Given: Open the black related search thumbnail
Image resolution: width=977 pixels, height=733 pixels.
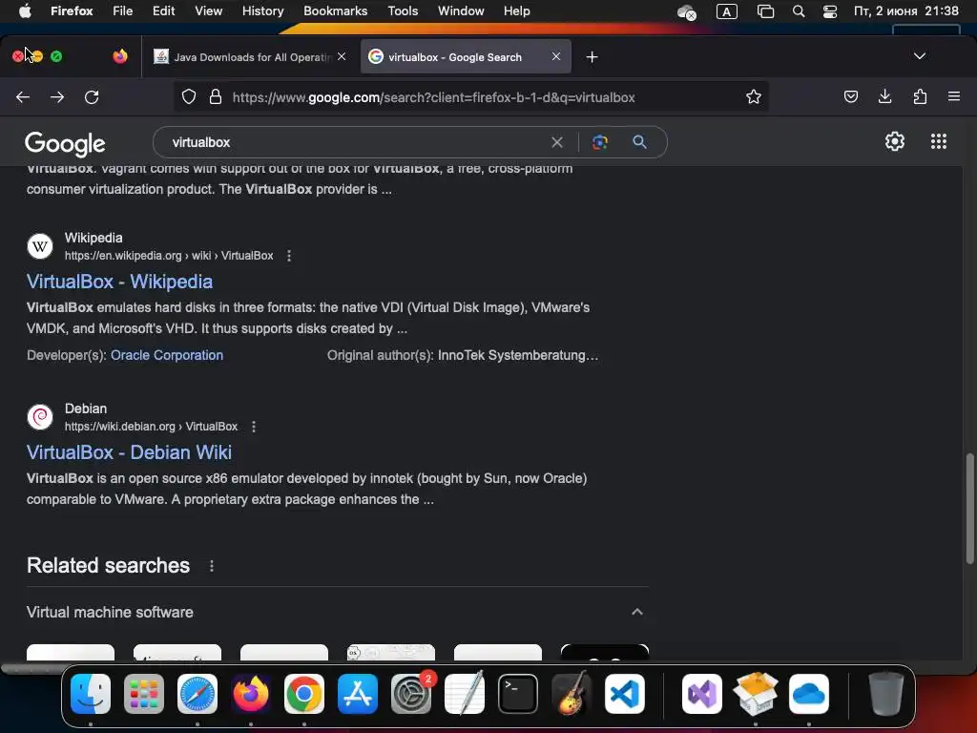Looking at the screenshot, I should tap(604, 652).
